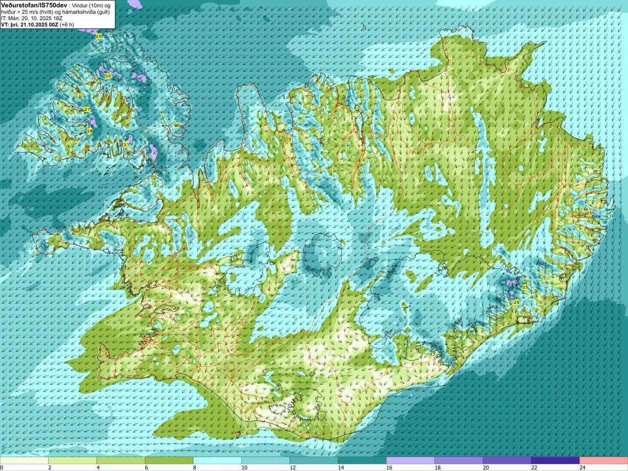Click the 'IT: Mán. 20. 10. 2025 18Z' line
This screenshot has width=628, height=471.
click(x=31, y=18)
